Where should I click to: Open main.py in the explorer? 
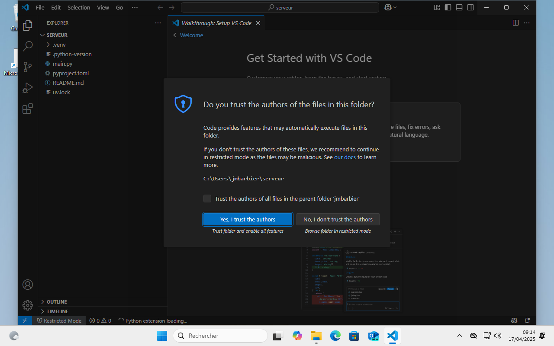click(x=103, y=64)
